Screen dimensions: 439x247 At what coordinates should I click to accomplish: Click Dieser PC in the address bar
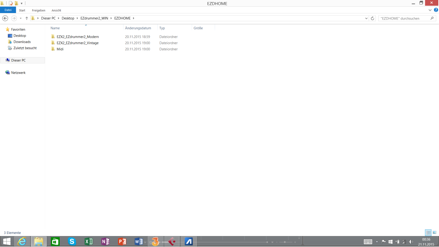(x=48, y=18)
